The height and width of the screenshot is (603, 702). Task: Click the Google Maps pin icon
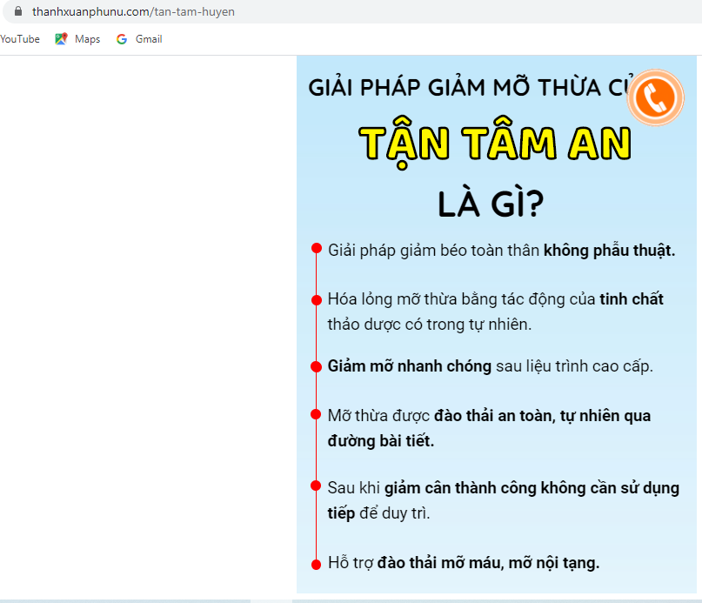coord(60,38)
